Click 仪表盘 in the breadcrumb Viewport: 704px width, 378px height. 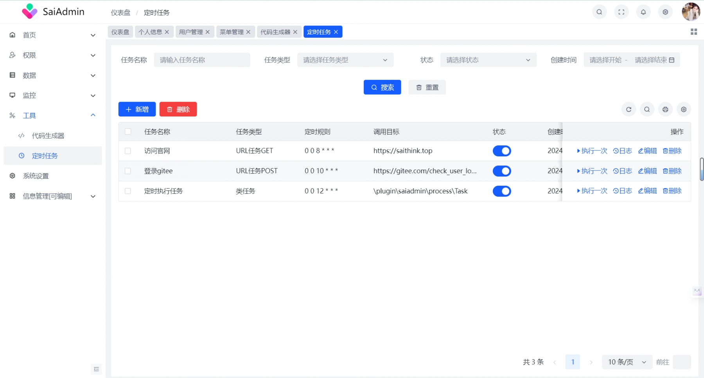pyautogui.click(x=120, y=13)
